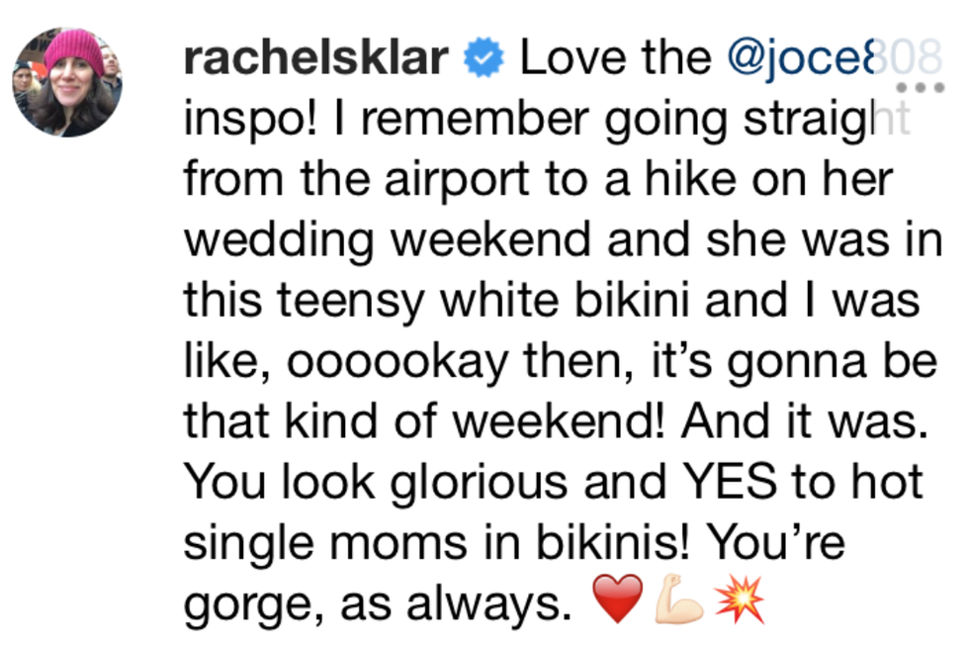The height and width of the screenshot is (647, 969).
Task: Follow the @joce808 mention link
Action: click(x=831, y=59)
